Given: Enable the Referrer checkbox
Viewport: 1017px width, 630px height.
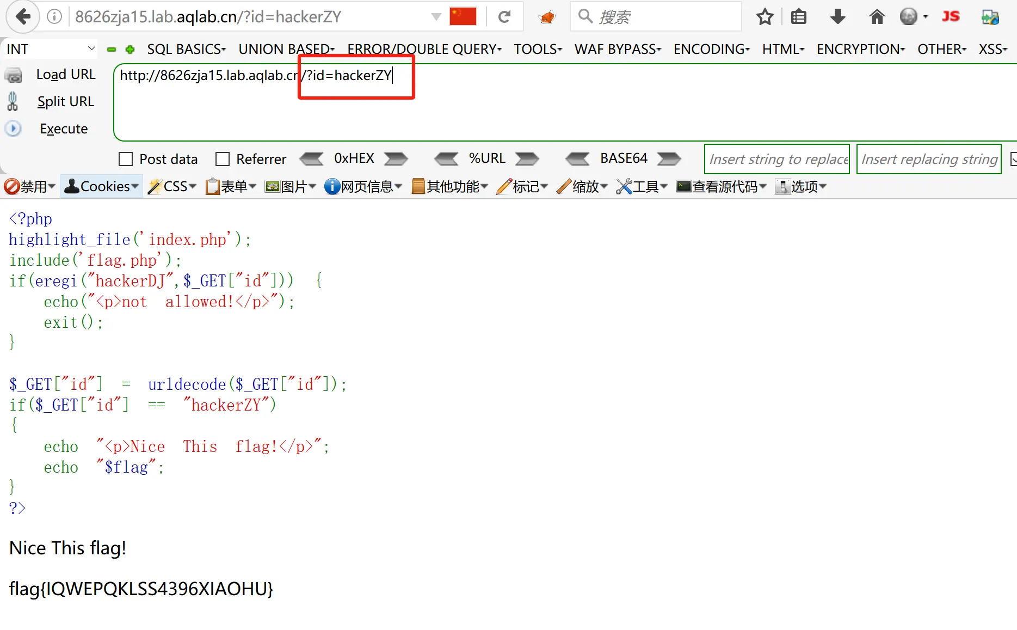Looking at the screenshot, I should (x=223, y=159).
